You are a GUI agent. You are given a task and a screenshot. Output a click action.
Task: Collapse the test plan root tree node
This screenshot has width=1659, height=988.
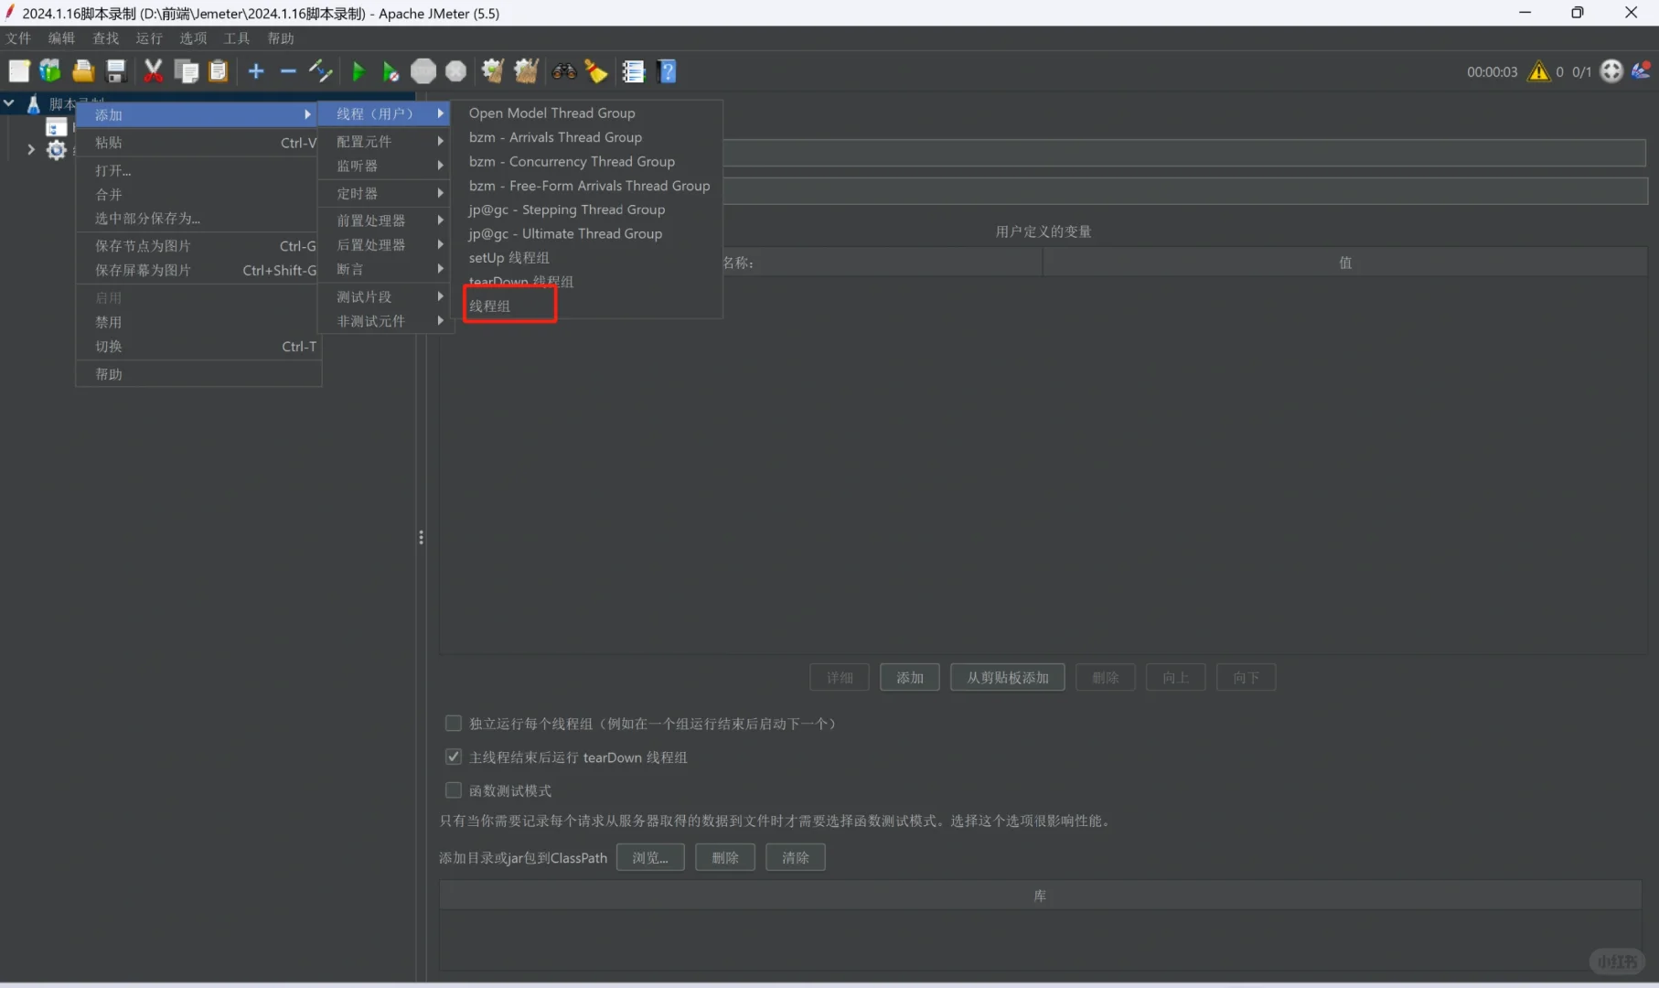pyautogui.click(x=9, y=103)
